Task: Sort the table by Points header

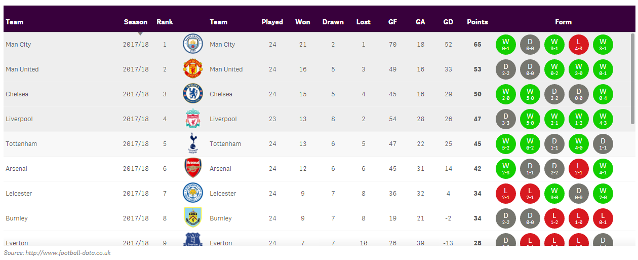Action: pos(477,22)
